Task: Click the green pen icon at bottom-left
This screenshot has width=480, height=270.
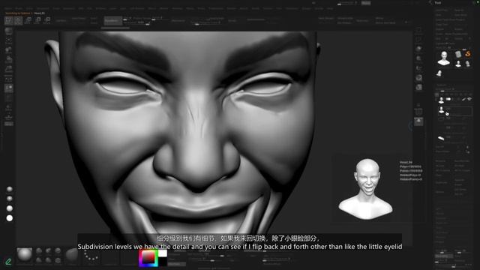Action: (8, 262)
